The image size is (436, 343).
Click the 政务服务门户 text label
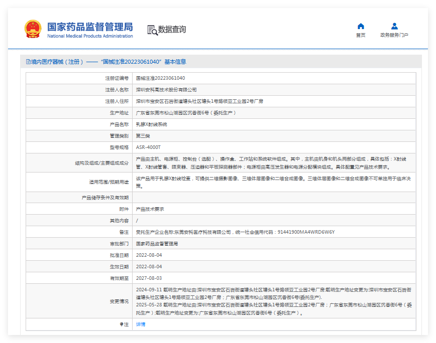pos(394,35)
